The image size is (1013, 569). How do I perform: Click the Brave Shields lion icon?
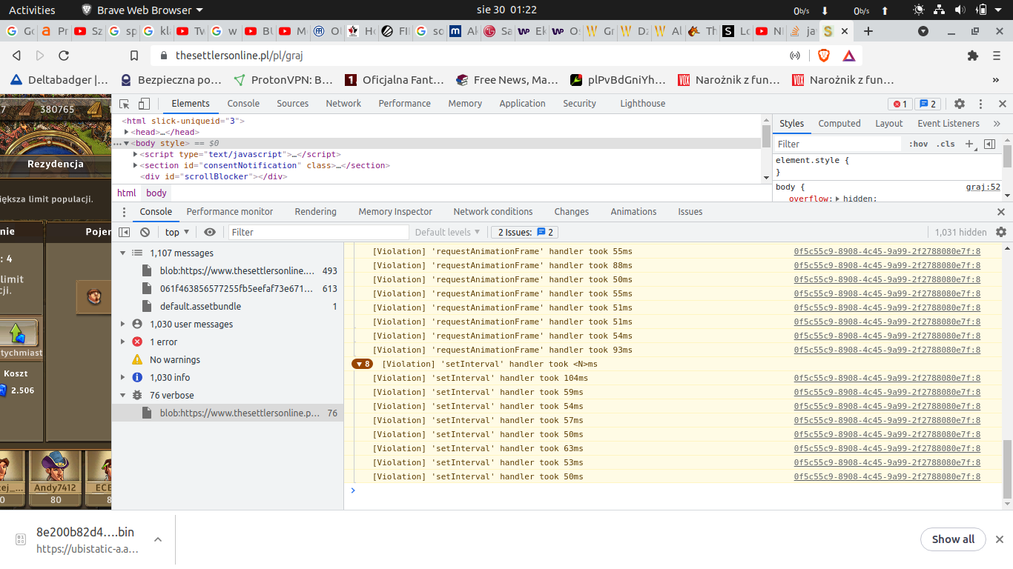(824, 56)
